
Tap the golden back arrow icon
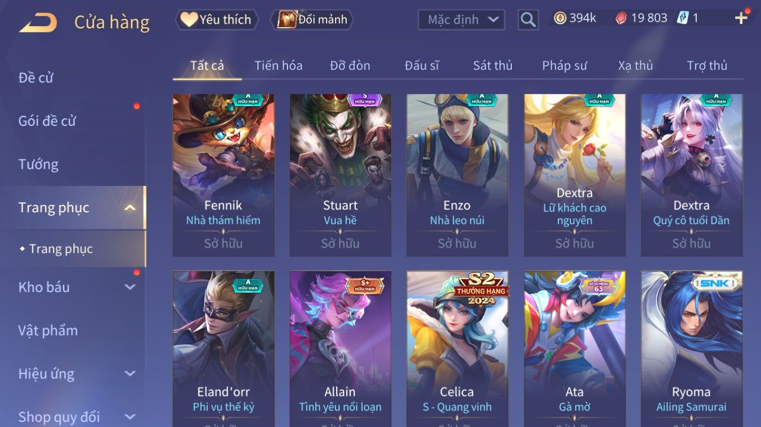[38, 23]
